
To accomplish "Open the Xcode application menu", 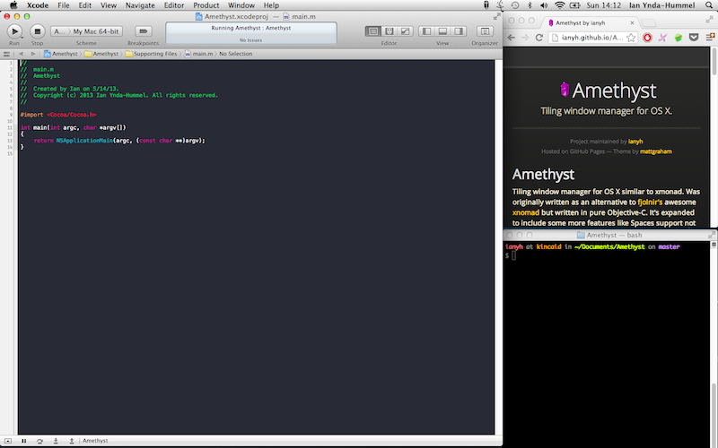I will click(38, 5).
